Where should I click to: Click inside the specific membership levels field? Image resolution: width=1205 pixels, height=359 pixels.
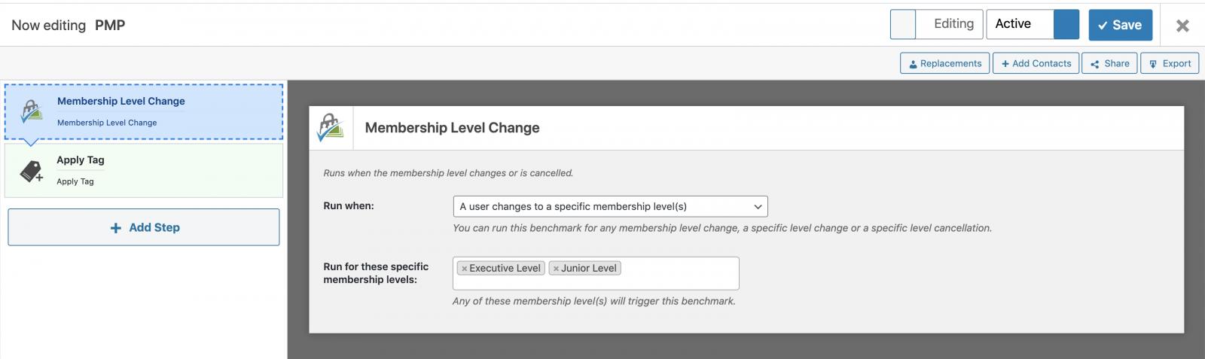pyautogui.click(x=678, y=274)
